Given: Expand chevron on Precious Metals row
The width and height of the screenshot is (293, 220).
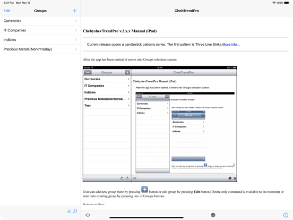Looking at the screenshot, I should (76, 49).
